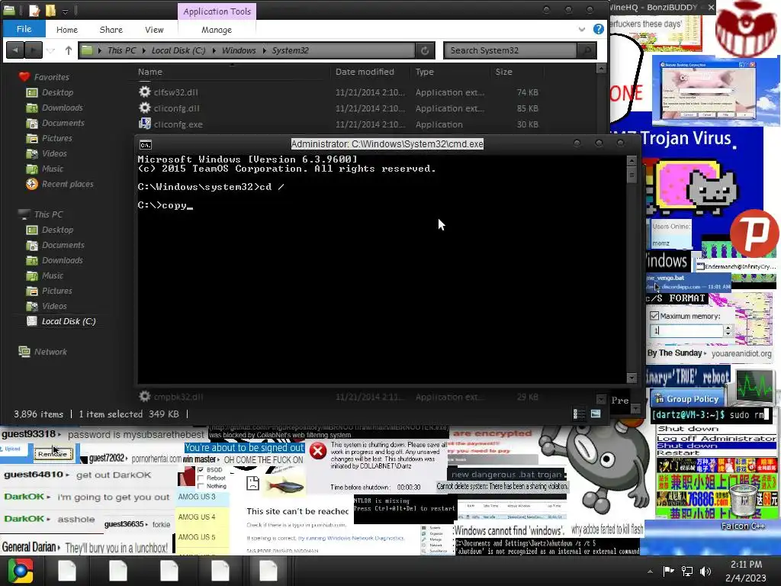Expand dropdown arrow after Local Disk (C:)

click(214, 50)
